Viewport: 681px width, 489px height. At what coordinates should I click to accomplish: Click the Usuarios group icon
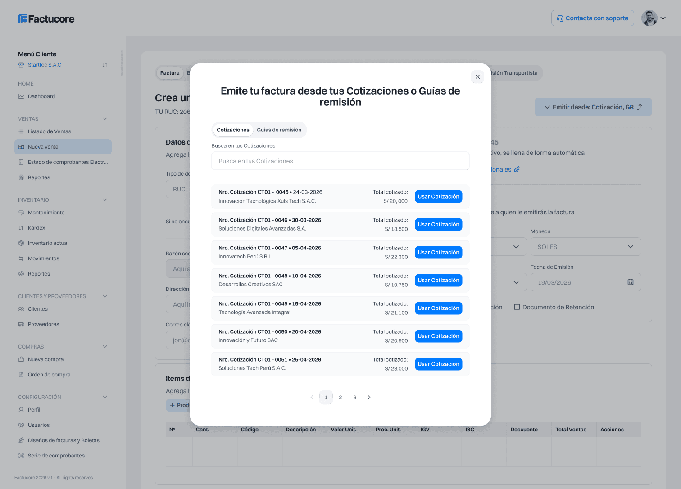pos(21,425)
